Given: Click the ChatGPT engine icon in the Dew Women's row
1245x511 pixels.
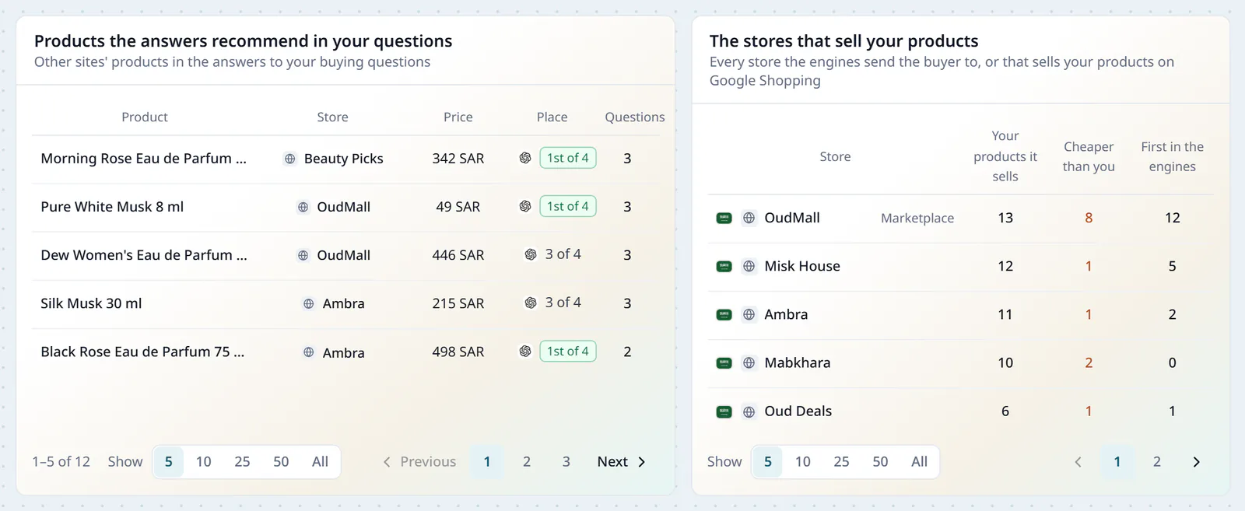Looking at the screenshot, I should [531, 254].
